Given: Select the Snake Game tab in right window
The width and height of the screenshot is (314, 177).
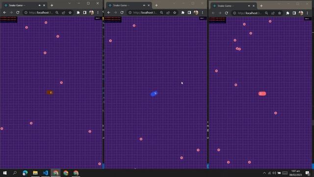Looking at the screenshot, I should (234, 6).
